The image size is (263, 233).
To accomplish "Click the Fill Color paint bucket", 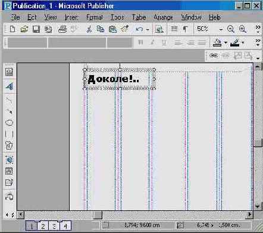I will coord(217,42).
